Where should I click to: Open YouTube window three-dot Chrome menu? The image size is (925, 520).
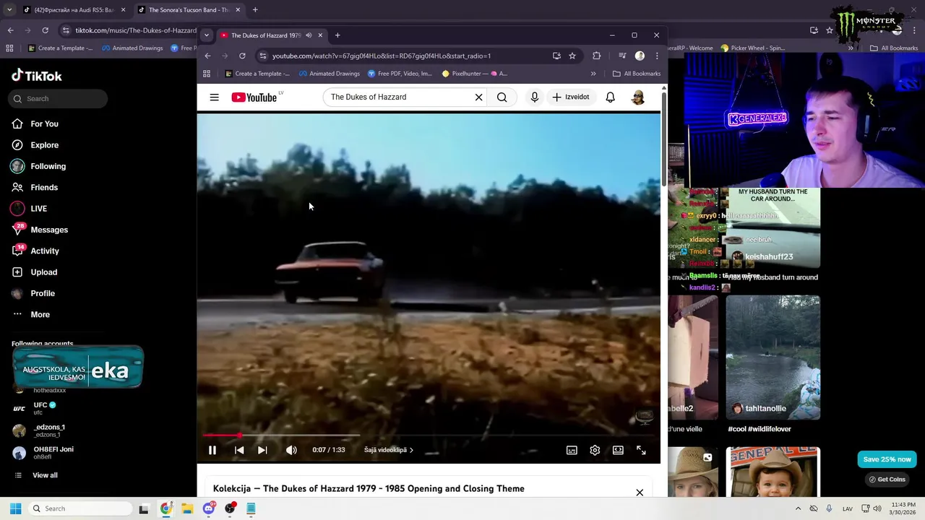coord(657,56)
